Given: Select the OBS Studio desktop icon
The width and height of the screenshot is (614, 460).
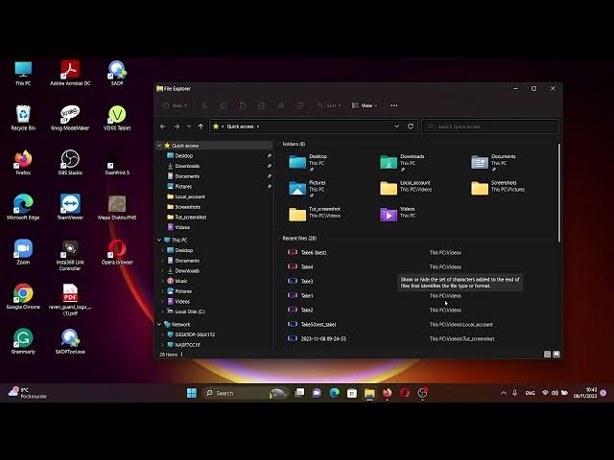Looking at the screenshot, I should (70, 162).
